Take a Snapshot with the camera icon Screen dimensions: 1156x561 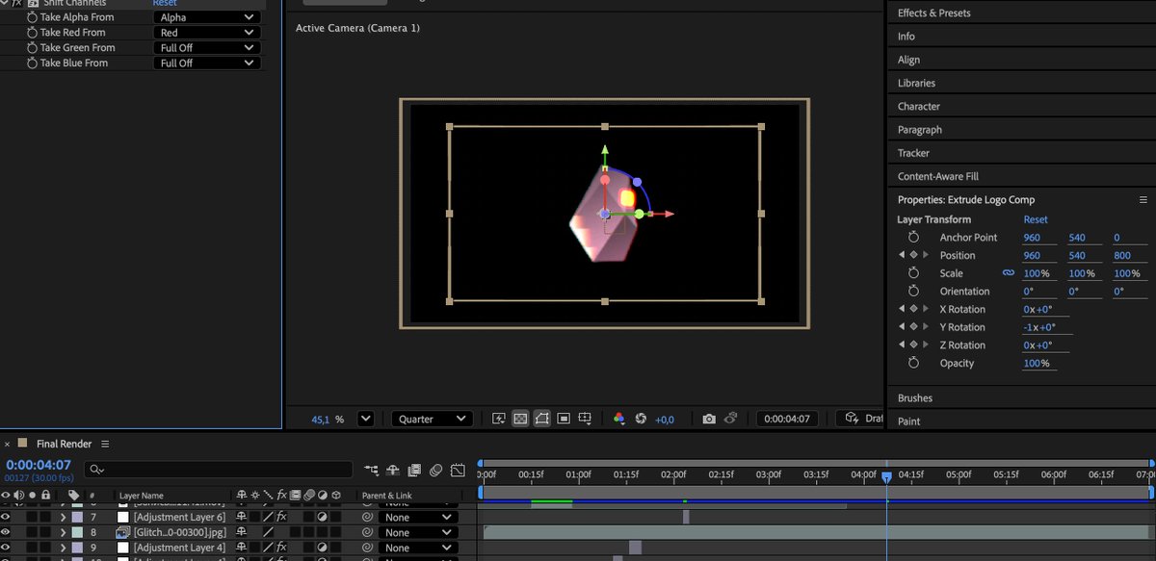pos(709,419)
